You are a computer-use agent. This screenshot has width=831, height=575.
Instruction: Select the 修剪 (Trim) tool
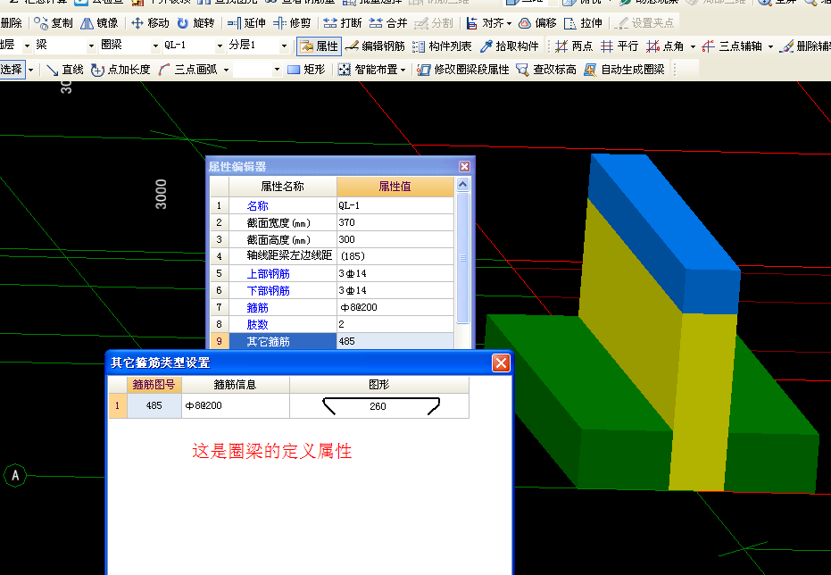[292, 23]
